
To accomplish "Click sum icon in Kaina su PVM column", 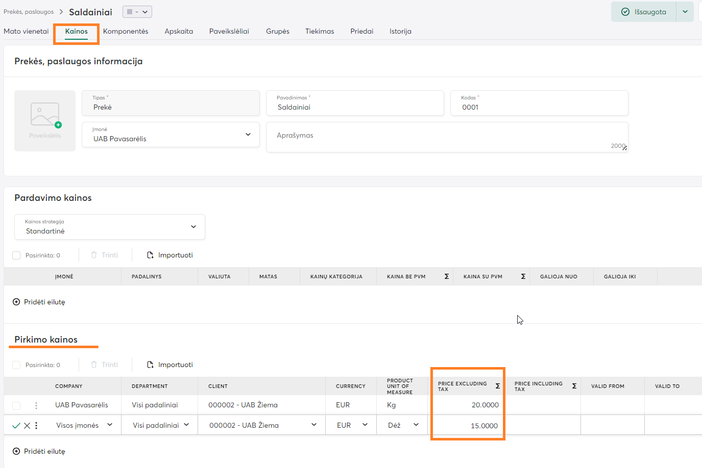I will point(523,276).
